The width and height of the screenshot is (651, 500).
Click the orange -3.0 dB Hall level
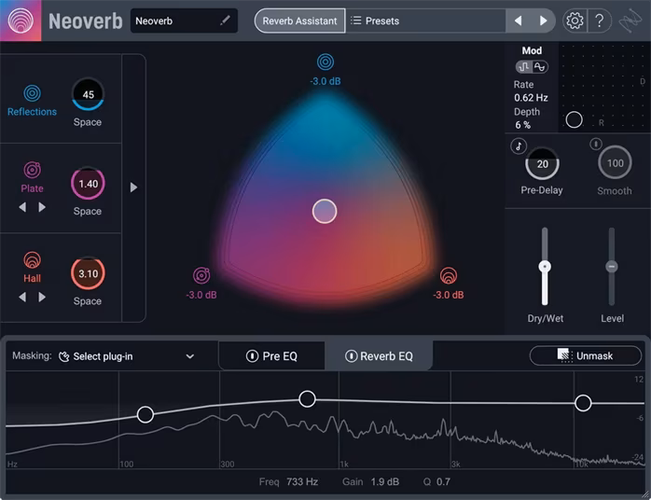449,295
